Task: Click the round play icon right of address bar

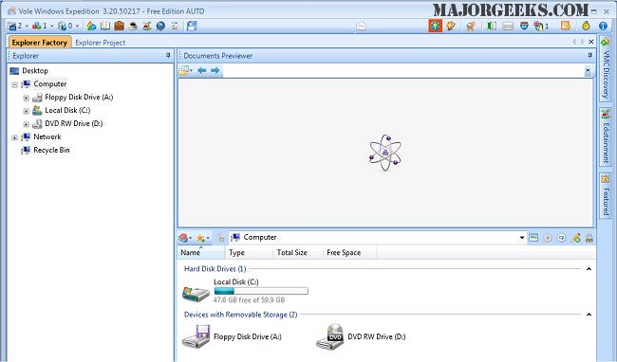Action: tap(548, 238)
